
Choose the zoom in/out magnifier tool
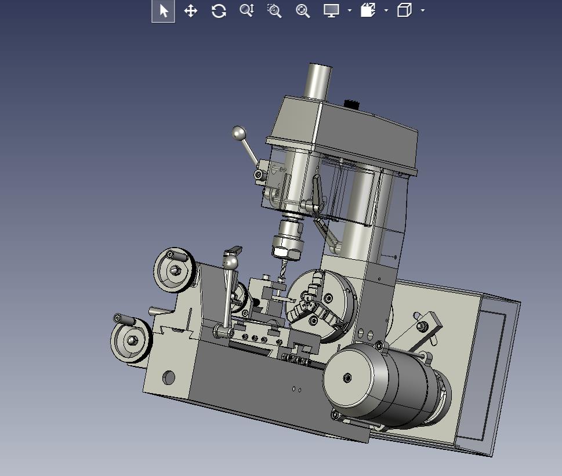tap(247, 10)
